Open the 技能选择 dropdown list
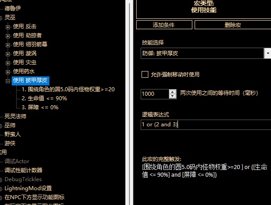 tap(267, 53)
